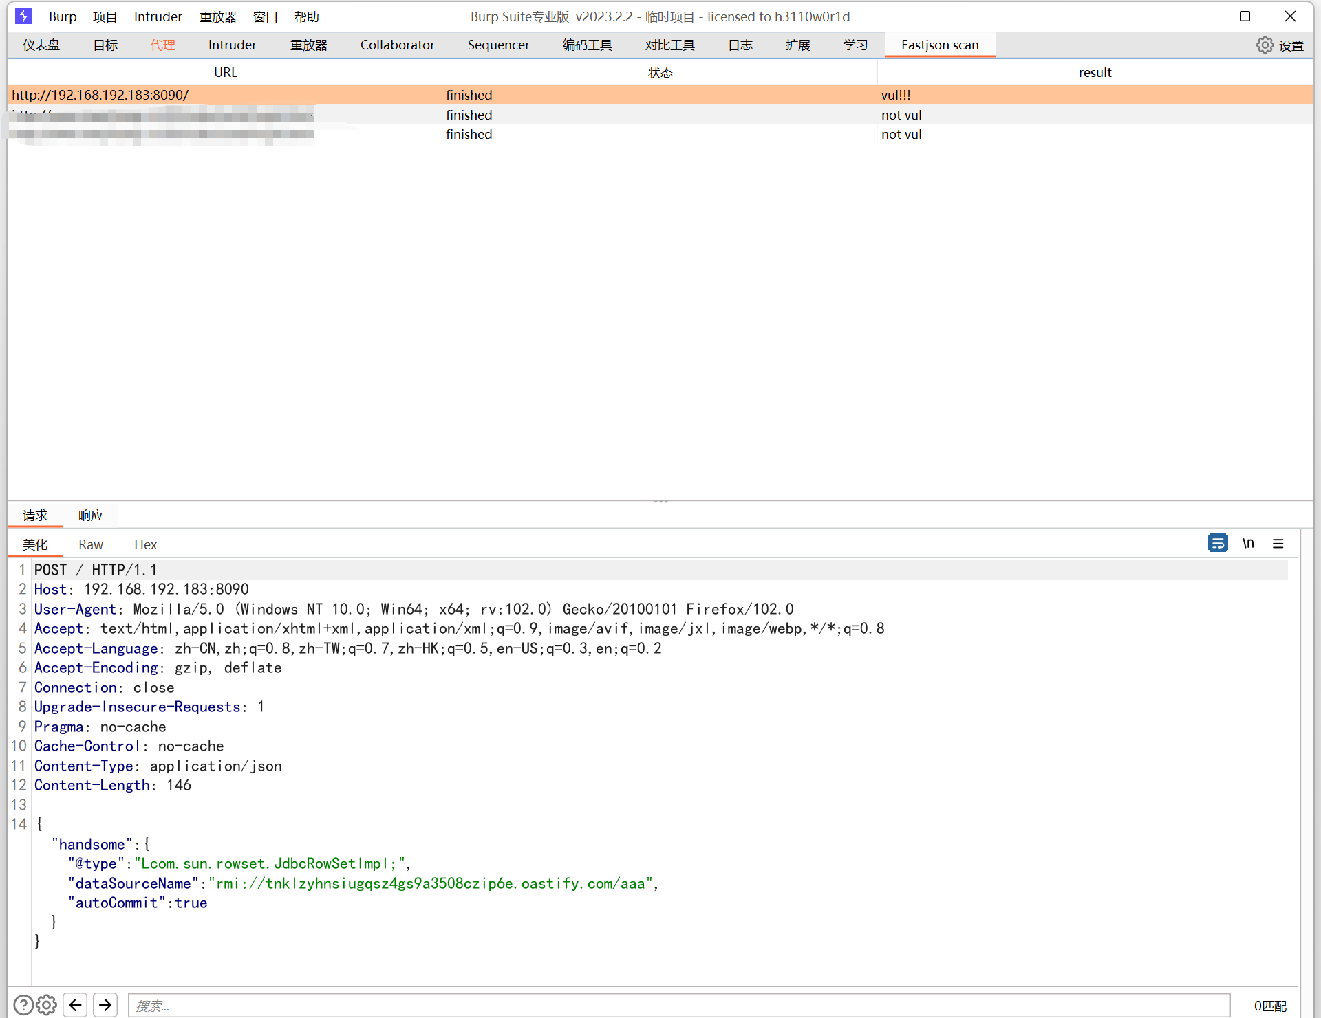1321x1018 pixels.
Task: Click the "handsome" JSON key
Action: [92, 844]
